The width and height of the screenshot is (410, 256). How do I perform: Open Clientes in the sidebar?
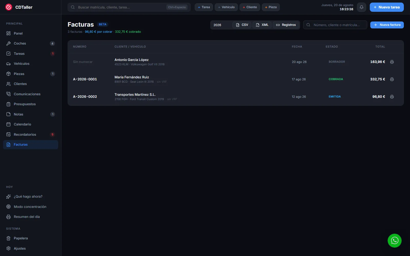tap(30, 84)
